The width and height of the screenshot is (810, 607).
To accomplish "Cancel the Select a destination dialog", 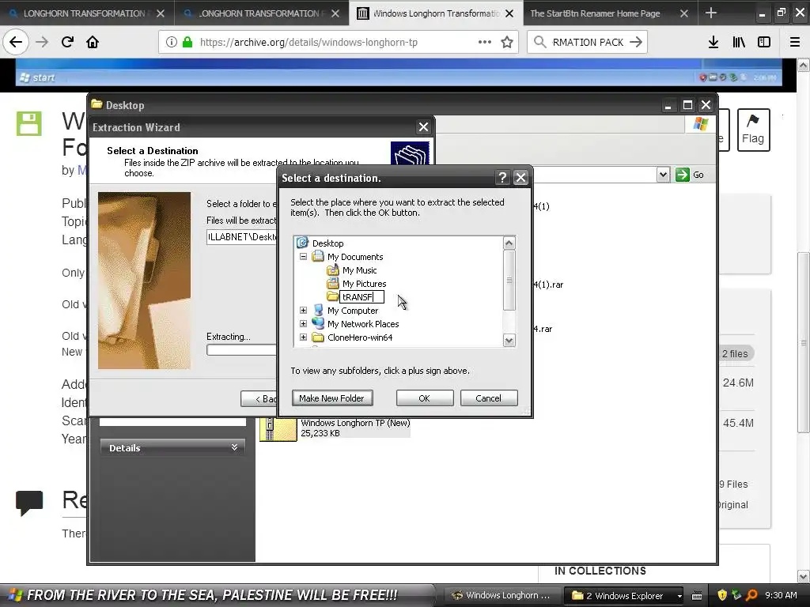I will pos(489,398).
